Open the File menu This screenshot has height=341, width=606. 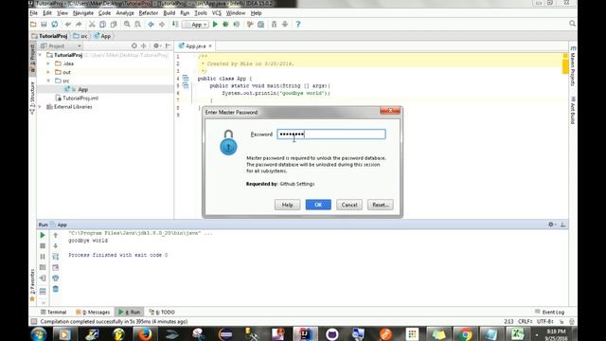34,12
